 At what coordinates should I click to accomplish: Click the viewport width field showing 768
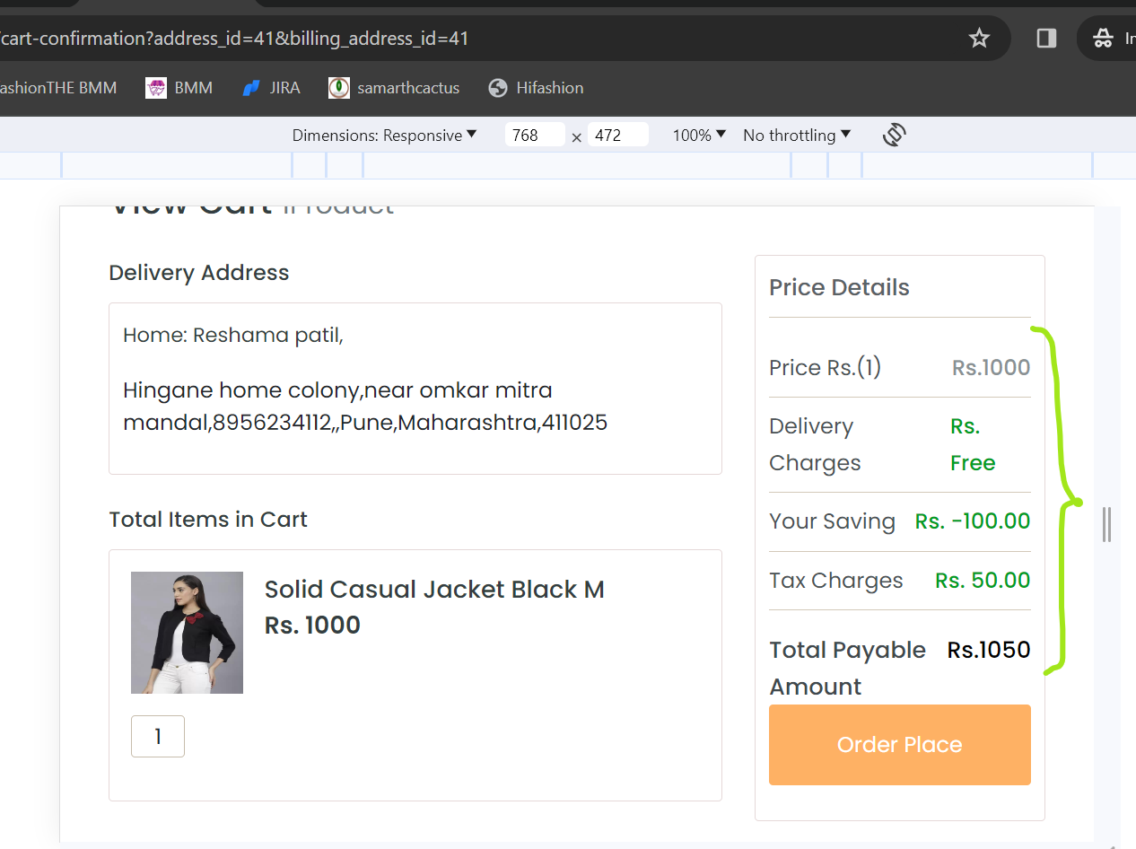[x=535, y=136]
